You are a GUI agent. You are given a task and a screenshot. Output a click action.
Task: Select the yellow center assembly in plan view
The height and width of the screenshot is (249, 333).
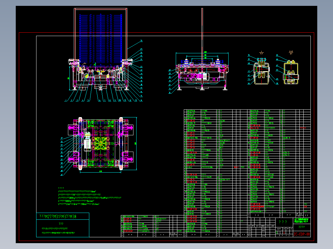pos(100,144)
